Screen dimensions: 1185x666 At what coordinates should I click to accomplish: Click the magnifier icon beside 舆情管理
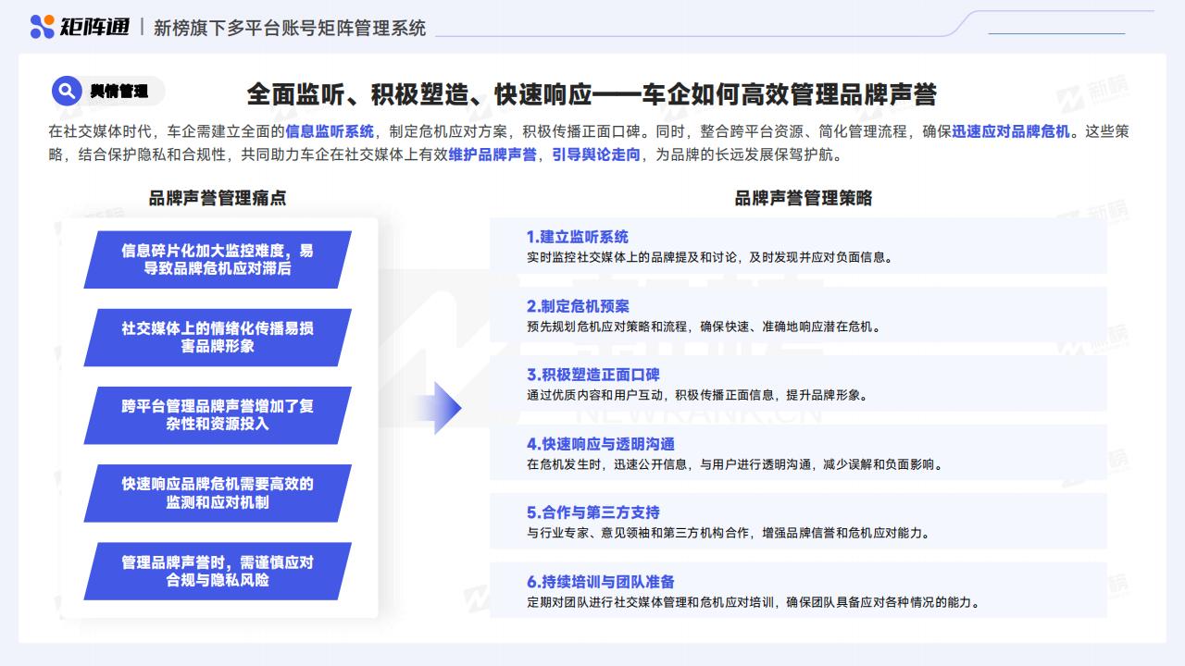67,91
